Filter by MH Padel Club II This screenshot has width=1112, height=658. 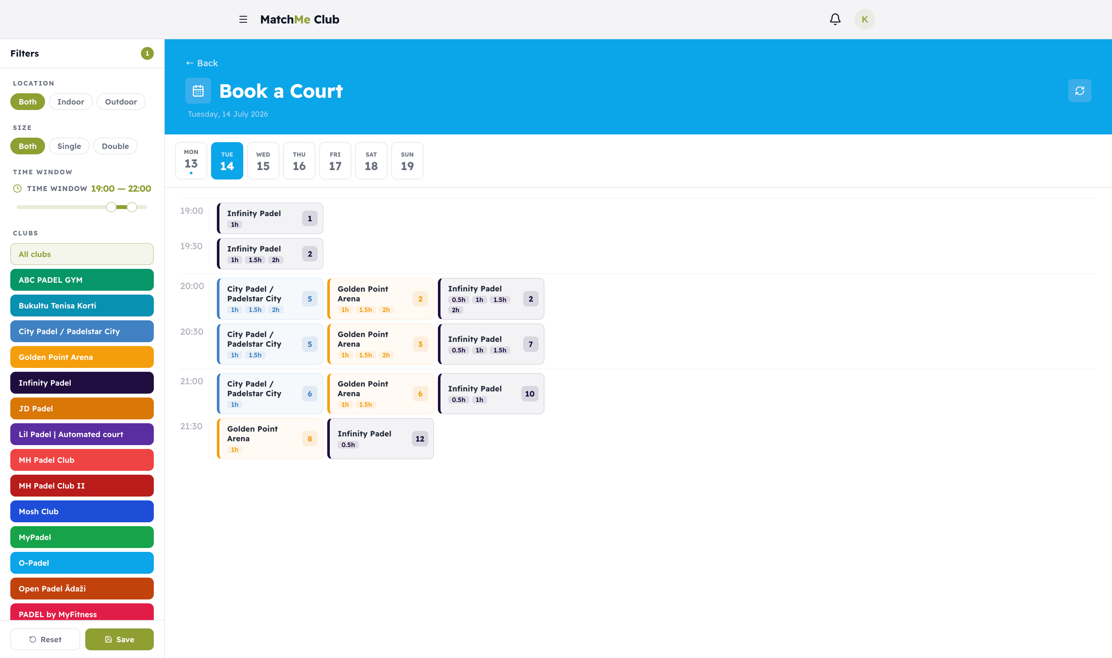pyautogui.click(x=82, y=486)
